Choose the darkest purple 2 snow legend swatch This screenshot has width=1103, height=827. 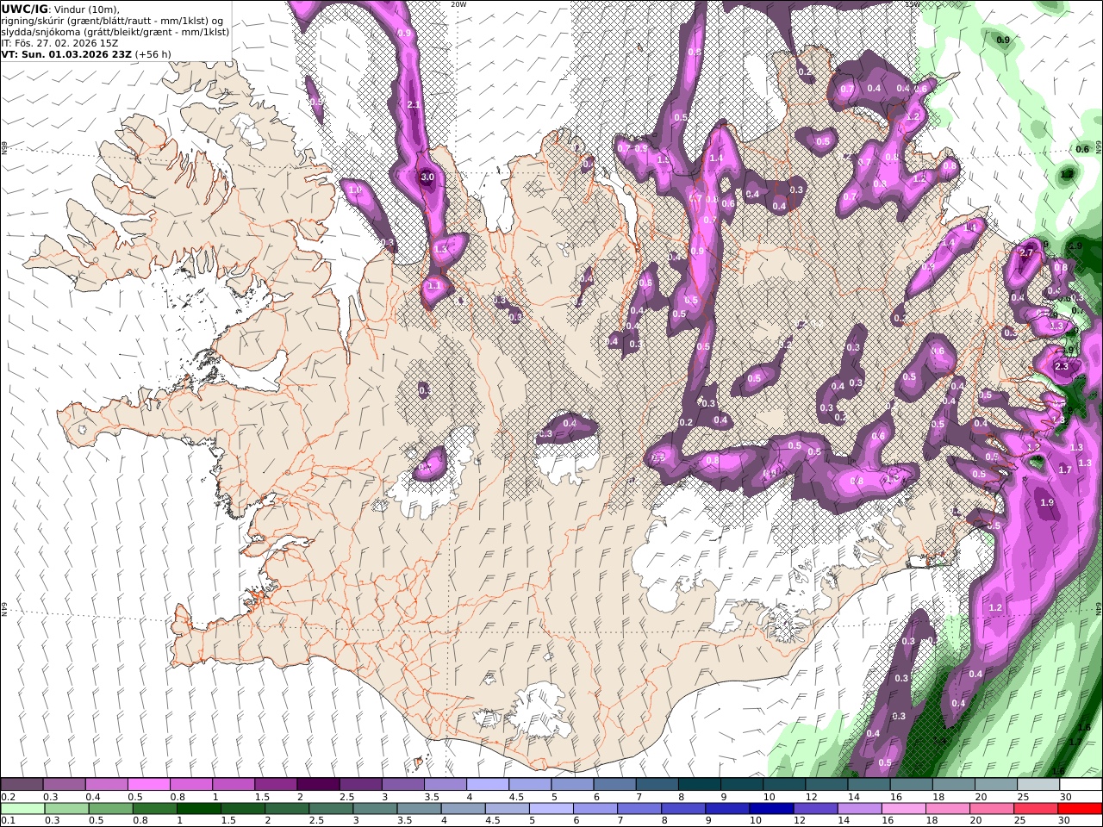pos(318,785)
